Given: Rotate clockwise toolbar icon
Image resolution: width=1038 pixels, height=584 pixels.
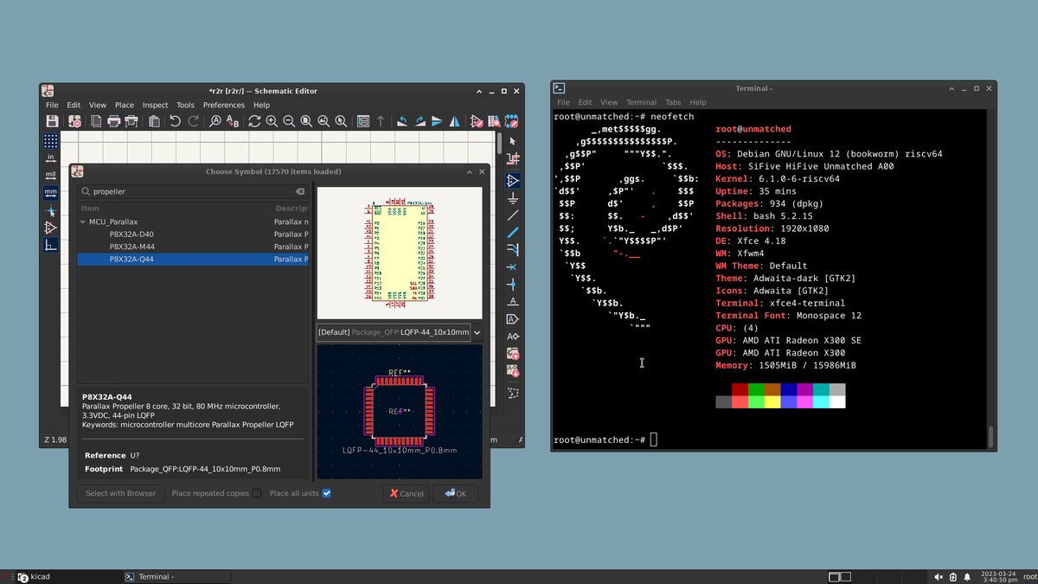Looking at the screenshot, I should click(420, 122).
